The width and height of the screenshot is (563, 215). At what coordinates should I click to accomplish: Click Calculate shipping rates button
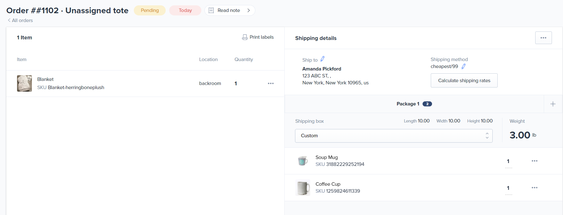tap(464, 81)
